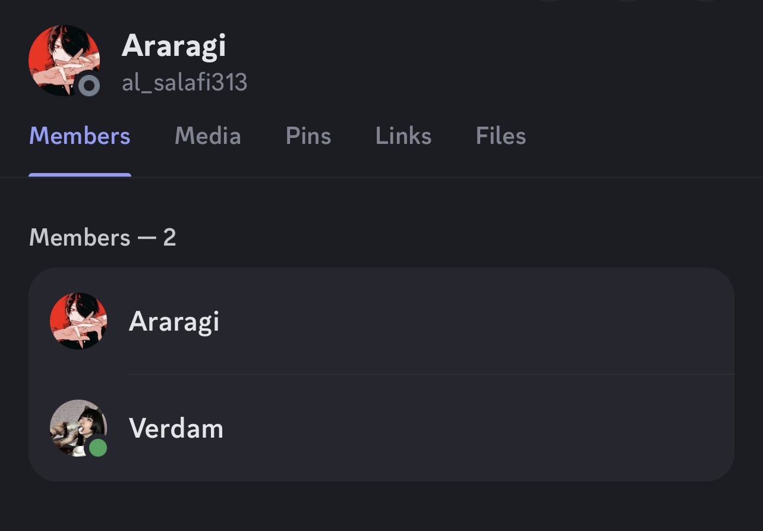Show the Links tab
763x531 pixels.
(x=403, y=136)
